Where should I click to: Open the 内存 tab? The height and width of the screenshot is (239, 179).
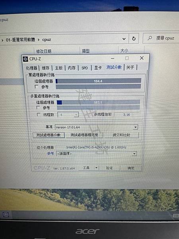(x=72, y=68)
